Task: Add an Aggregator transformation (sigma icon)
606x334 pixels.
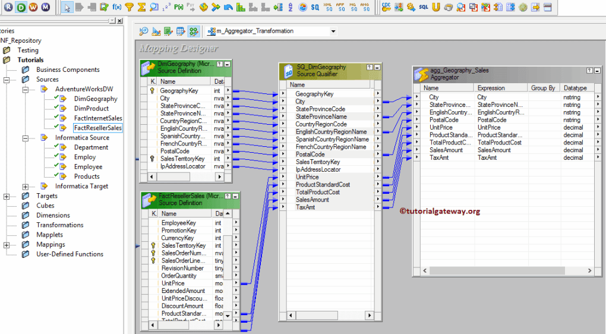Action: [x=141, y=7]
